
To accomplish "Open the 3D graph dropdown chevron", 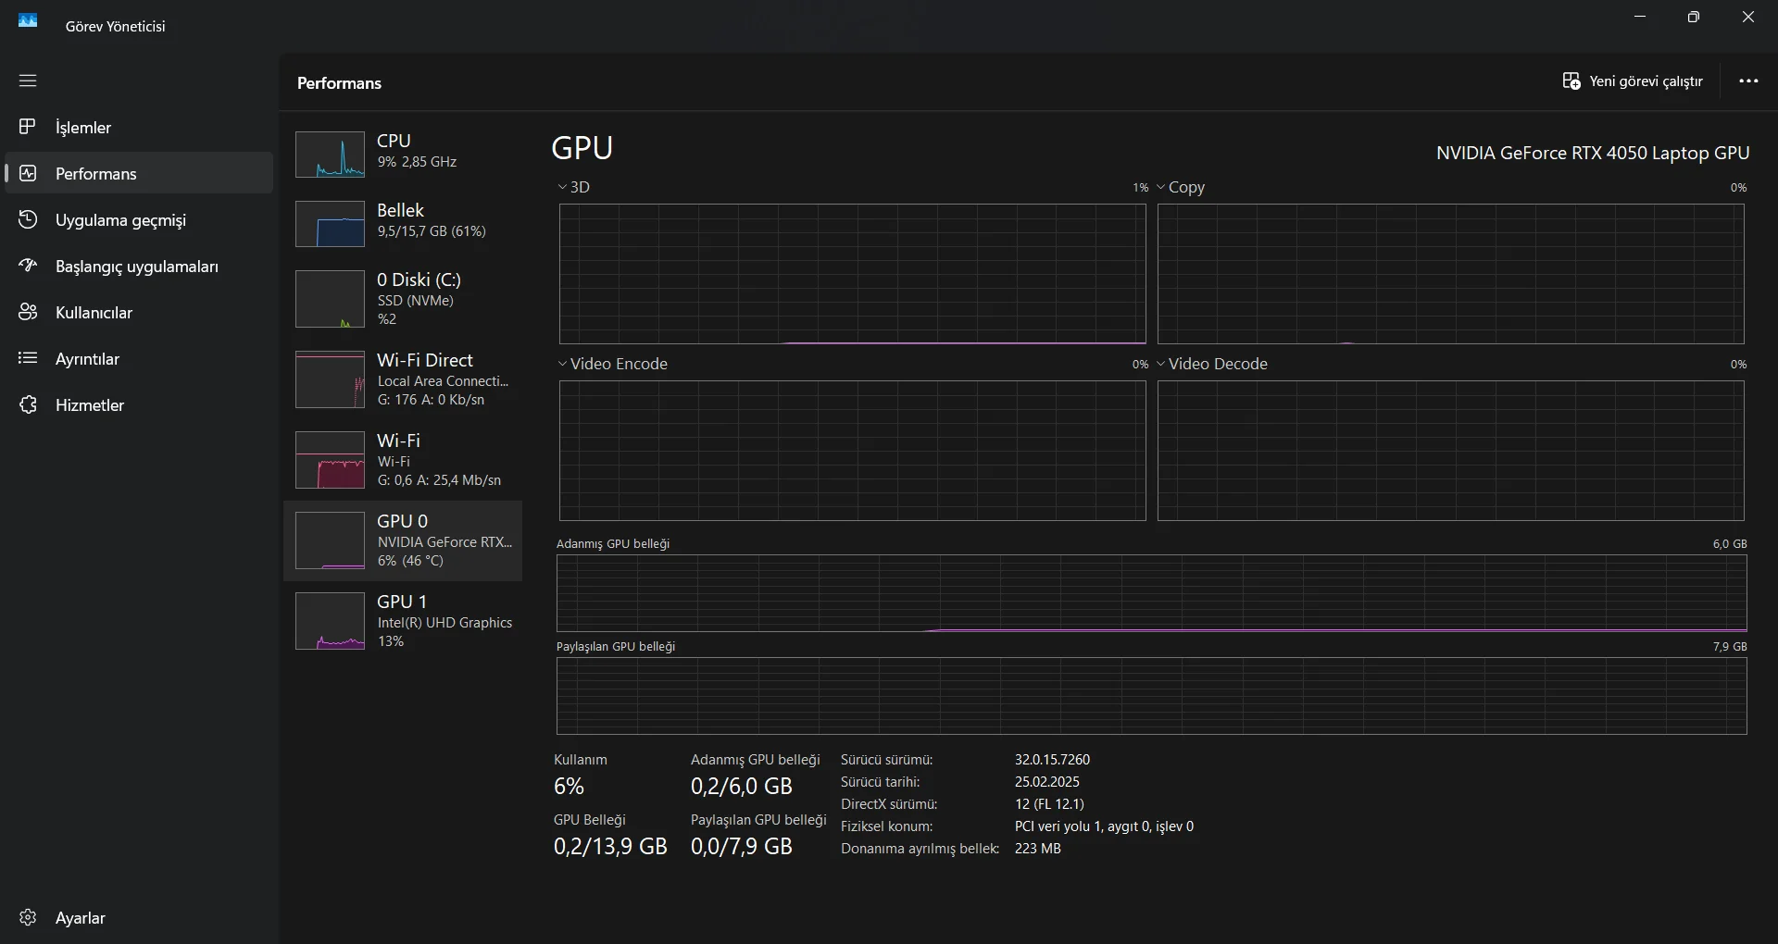I will click(562, 187).
